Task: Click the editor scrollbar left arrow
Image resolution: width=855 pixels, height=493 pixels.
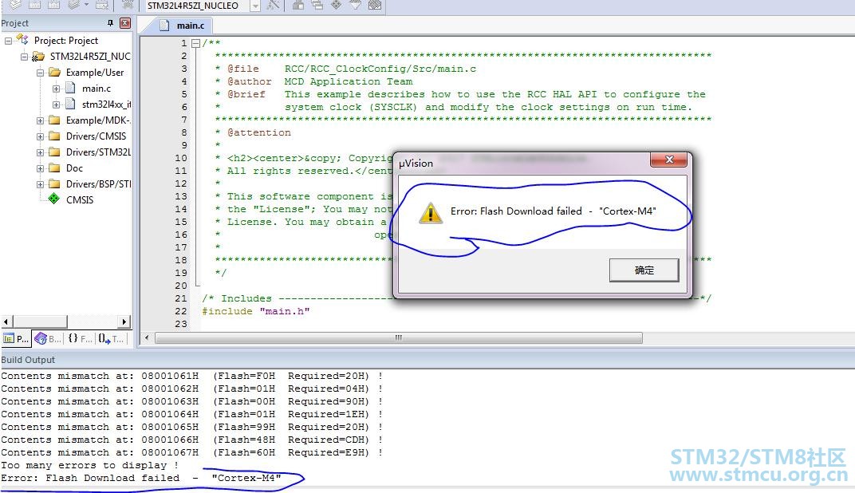Action: pyautogui.click(x=146, y=338)
